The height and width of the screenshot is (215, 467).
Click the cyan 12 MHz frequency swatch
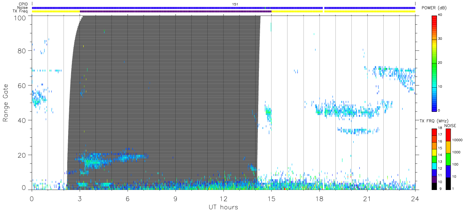[x=434, y=166]
